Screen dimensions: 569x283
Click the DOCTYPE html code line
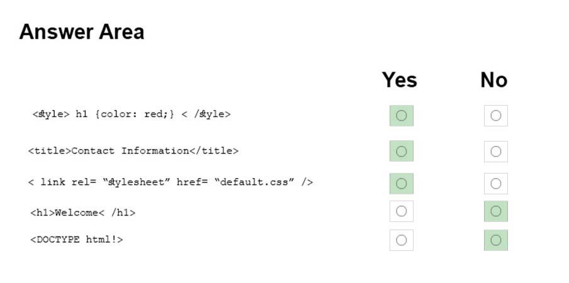tap(77, 240)
